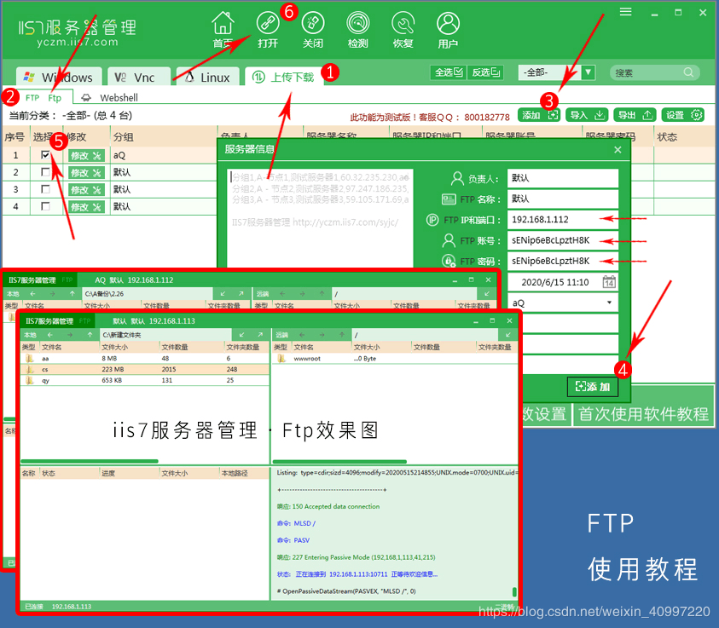The width and height of the screenshot is (719, 628).
Task: Click the remote pane green progress bar
Action: pos(339,461)
